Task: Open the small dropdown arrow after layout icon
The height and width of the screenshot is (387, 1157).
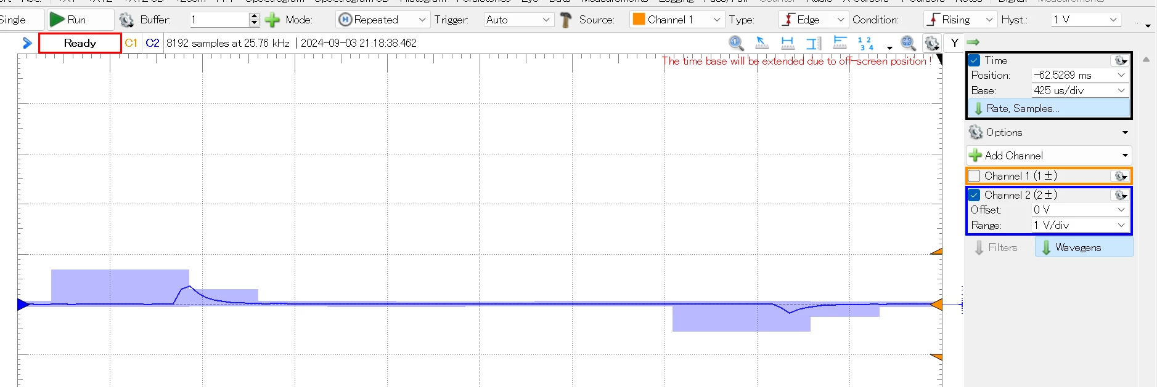Action: click(889, 47)
